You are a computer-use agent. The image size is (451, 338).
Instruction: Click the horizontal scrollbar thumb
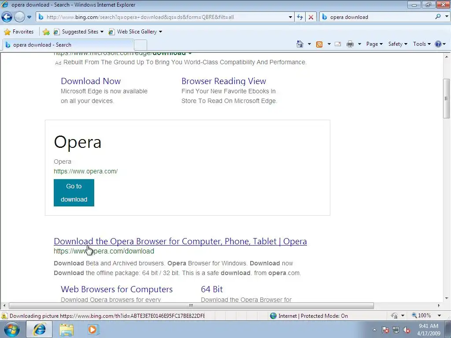[x=191, y=305]
